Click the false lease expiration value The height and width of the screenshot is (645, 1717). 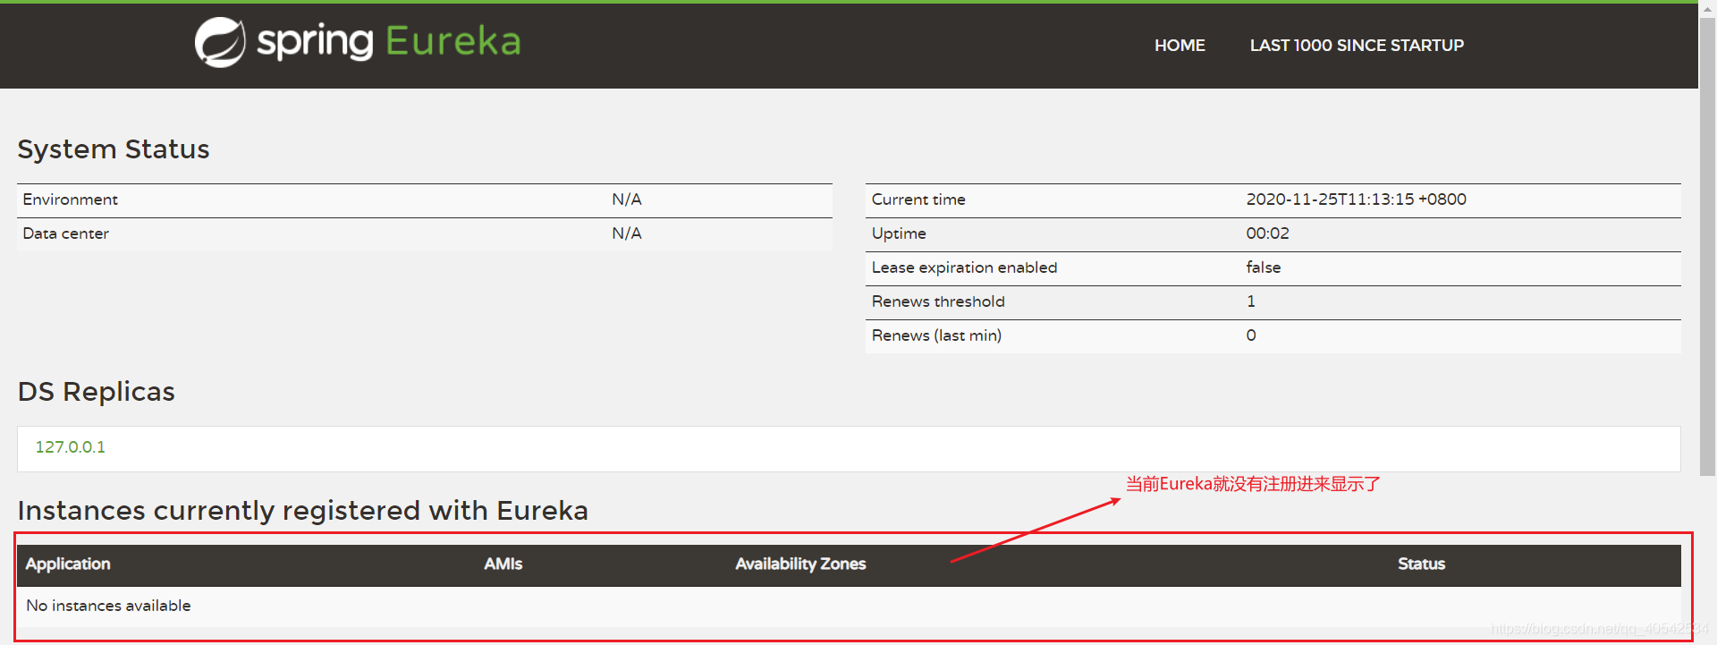1263,267
